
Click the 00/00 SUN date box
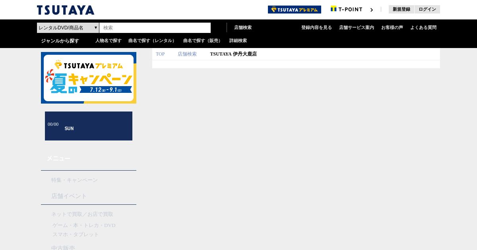(x=89, y=126)
